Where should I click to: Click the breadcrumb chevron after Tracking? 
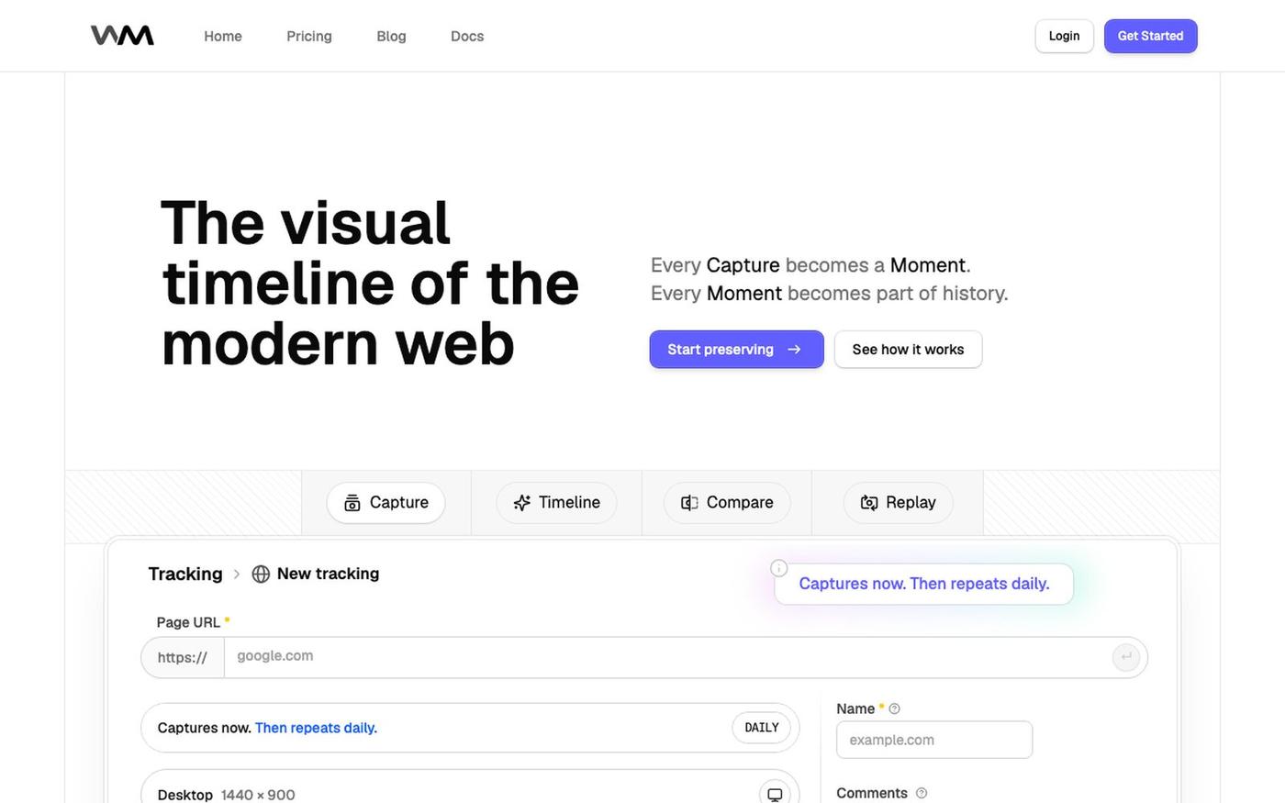(237, 574)
